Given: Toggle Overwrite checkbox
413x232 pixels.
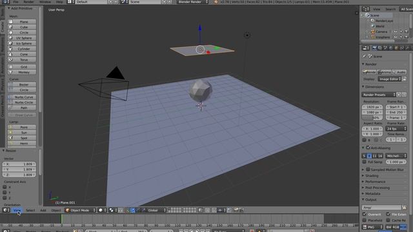Looking at the screenshot, I should [364, 214].
